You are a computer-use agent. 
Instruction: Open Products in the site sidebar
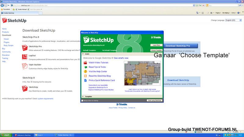[x=5, y=32]
